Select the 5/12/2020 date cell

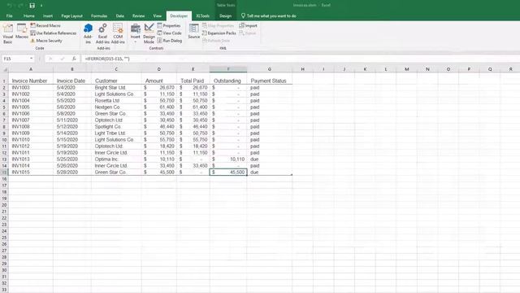coord(72,127)
